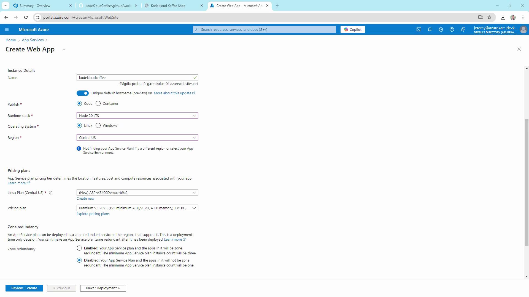Click the info icon near App Service Plan note
The height and width of the screenshot is (297, 529).
[x=79, y=148]
